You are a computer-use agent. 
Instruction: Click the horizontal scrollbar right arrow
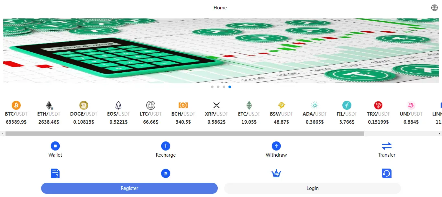439,134
